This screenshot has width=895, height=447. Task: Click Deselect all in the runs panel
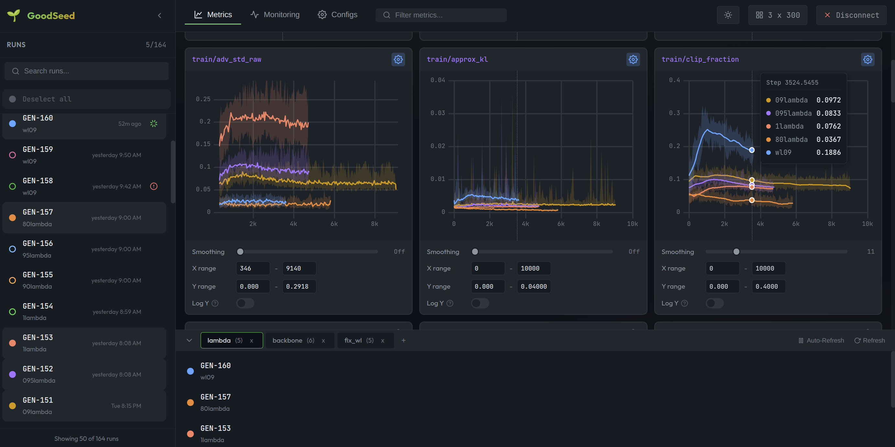(47, 99)
